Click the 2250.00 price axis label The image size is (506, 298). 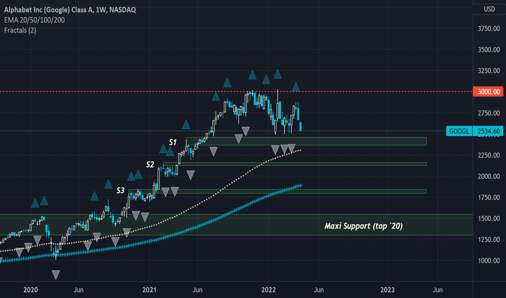[x=489, y=156]
